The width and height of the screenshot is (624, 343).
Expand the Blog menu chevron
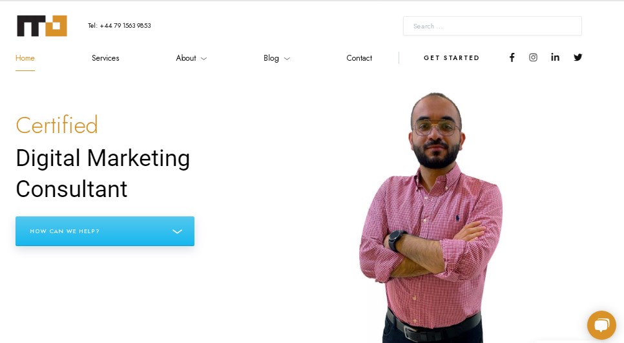coord(287,59)
